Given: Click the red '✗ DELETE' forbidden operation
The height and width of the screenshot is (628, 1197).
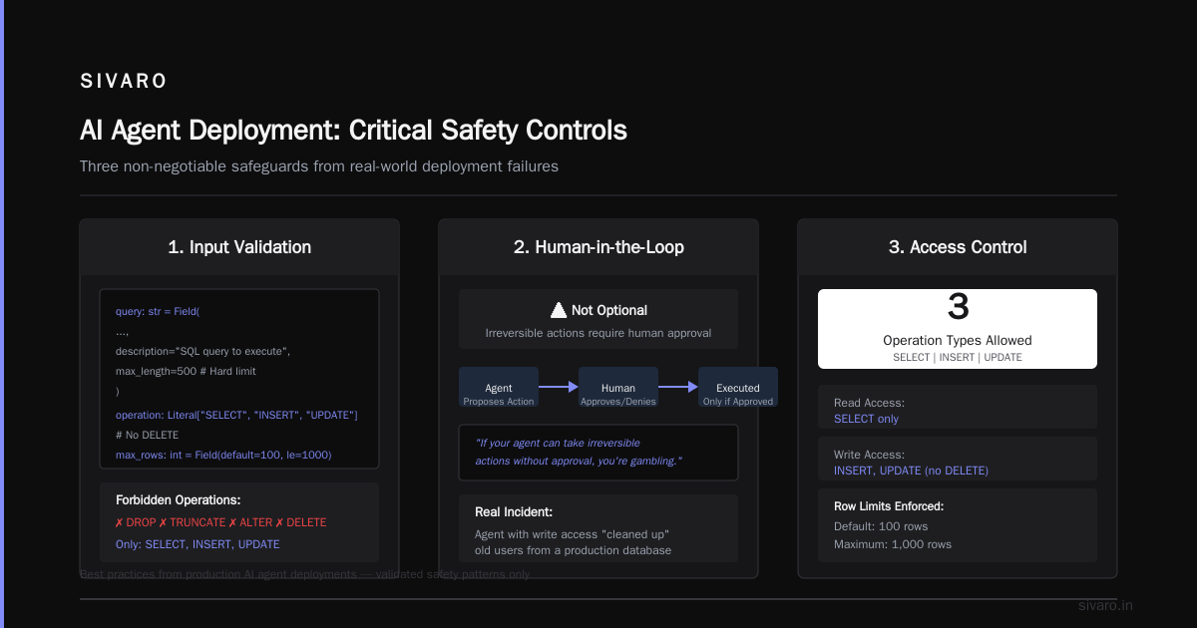Looking at the screenshot, I should point(300,522).
